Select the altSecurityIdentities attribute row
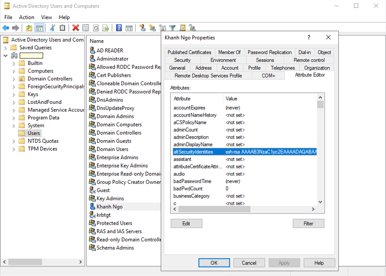 245,152
